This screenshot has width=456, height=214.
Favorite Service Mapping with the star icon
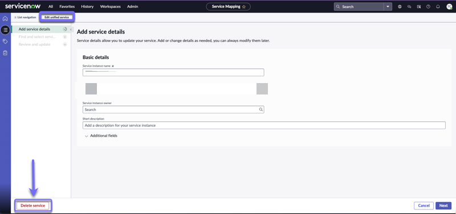pyautogui.click(x=244, y=7)
